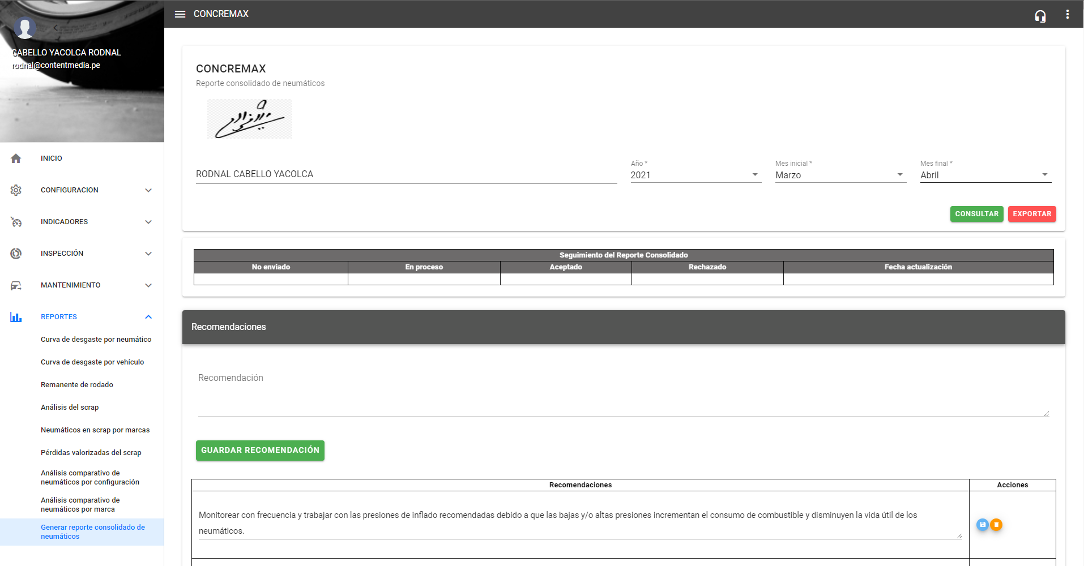Click the INICIO home icon
This screenshot has height=566, width=1084.
pos(16,158)
